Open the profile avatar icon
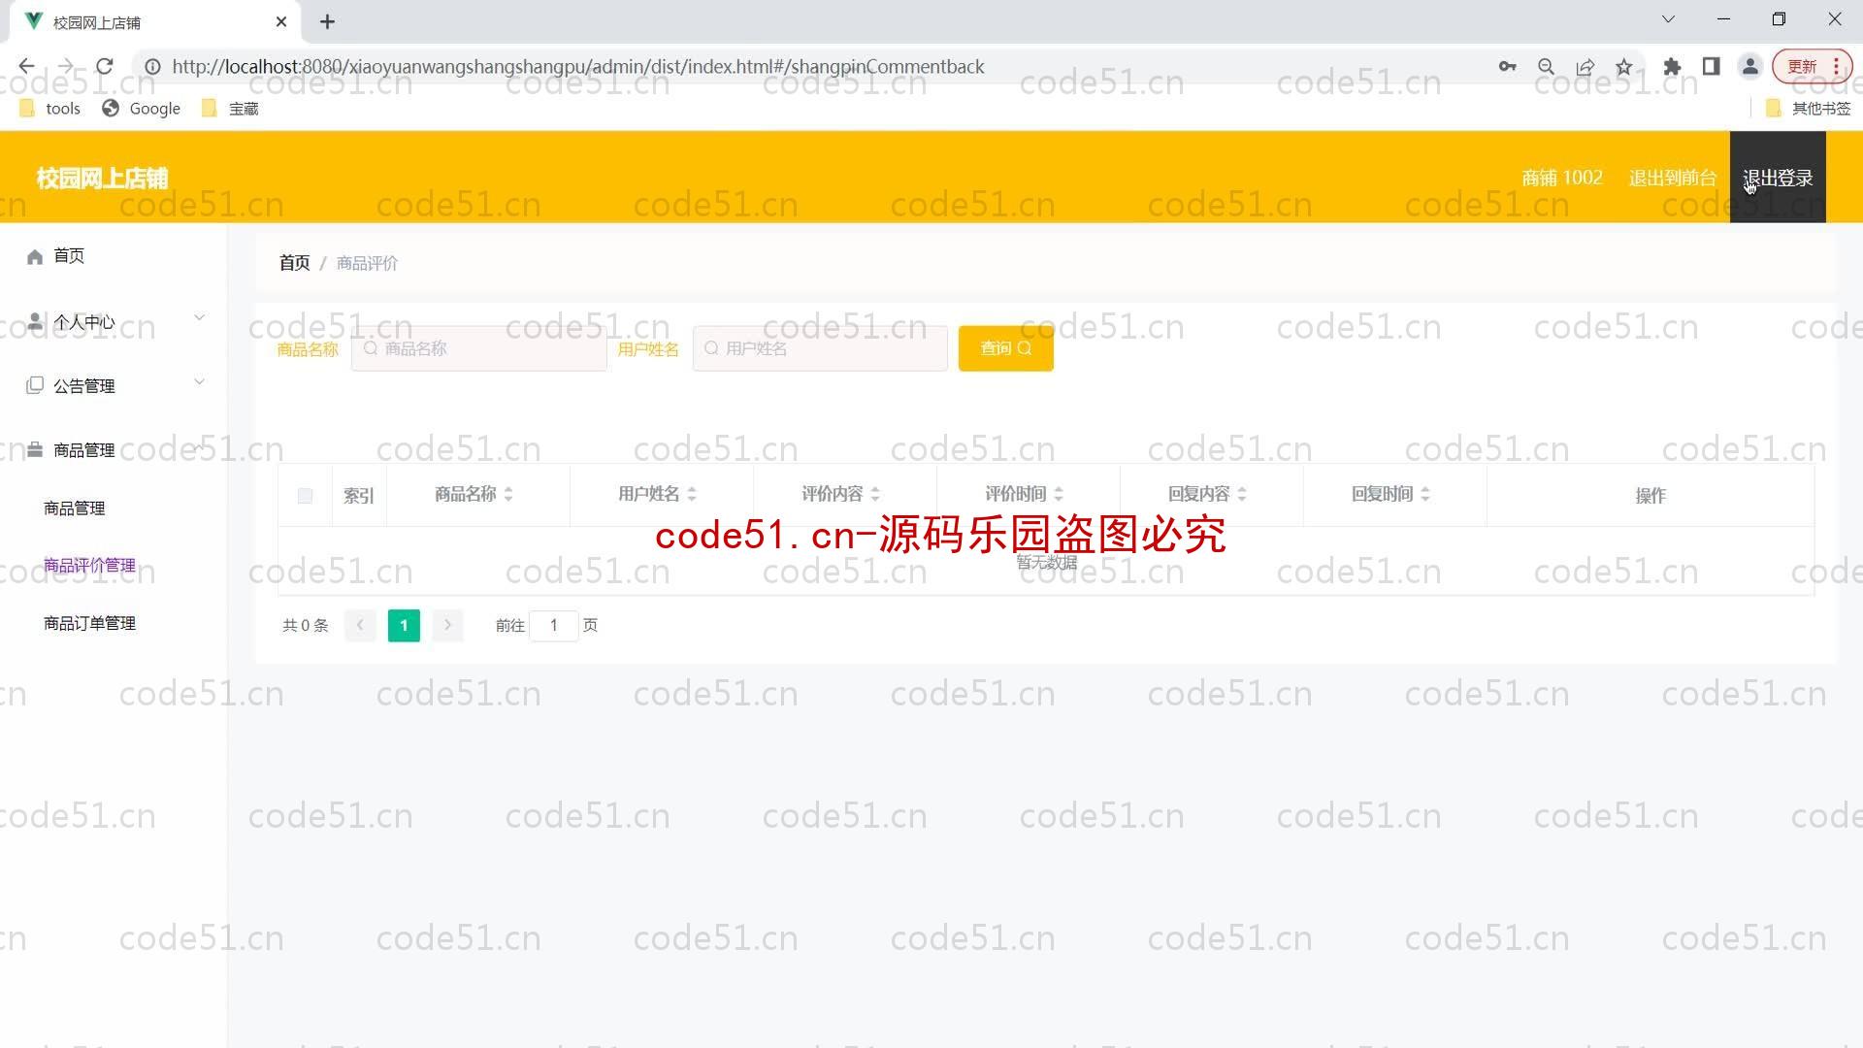This screenshot has width=1863, height=1048. [1749, 66]
